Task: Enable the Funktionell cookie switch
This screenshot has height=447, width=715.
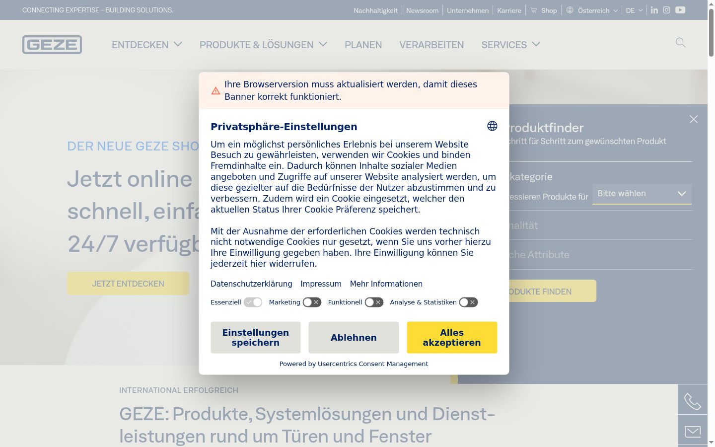Action: (374, 302)
